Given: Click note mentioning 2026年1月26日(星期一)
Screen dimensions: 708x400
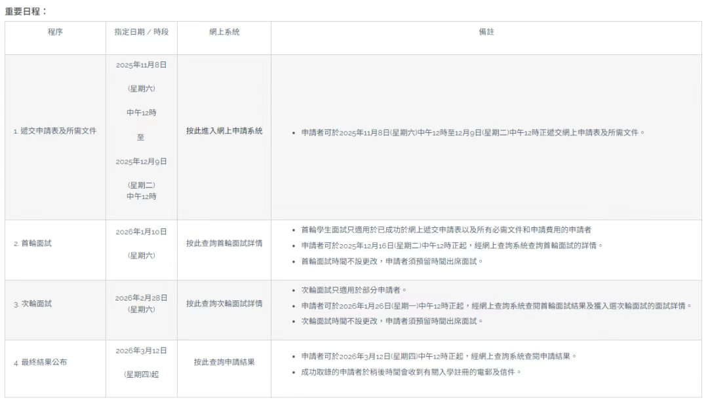Looking at the screenshot, I should [x=497, y=306].
